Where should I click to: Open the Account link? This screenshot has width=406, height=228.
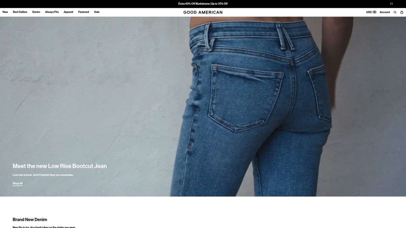(385, 12)
